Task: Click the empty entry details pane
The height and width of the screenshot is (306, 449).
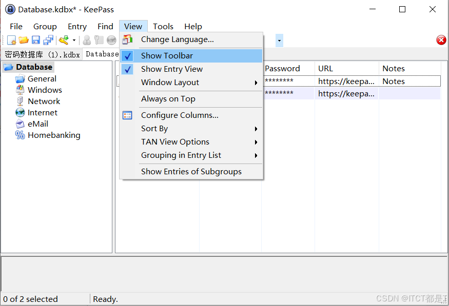Action: click(224, 274)
